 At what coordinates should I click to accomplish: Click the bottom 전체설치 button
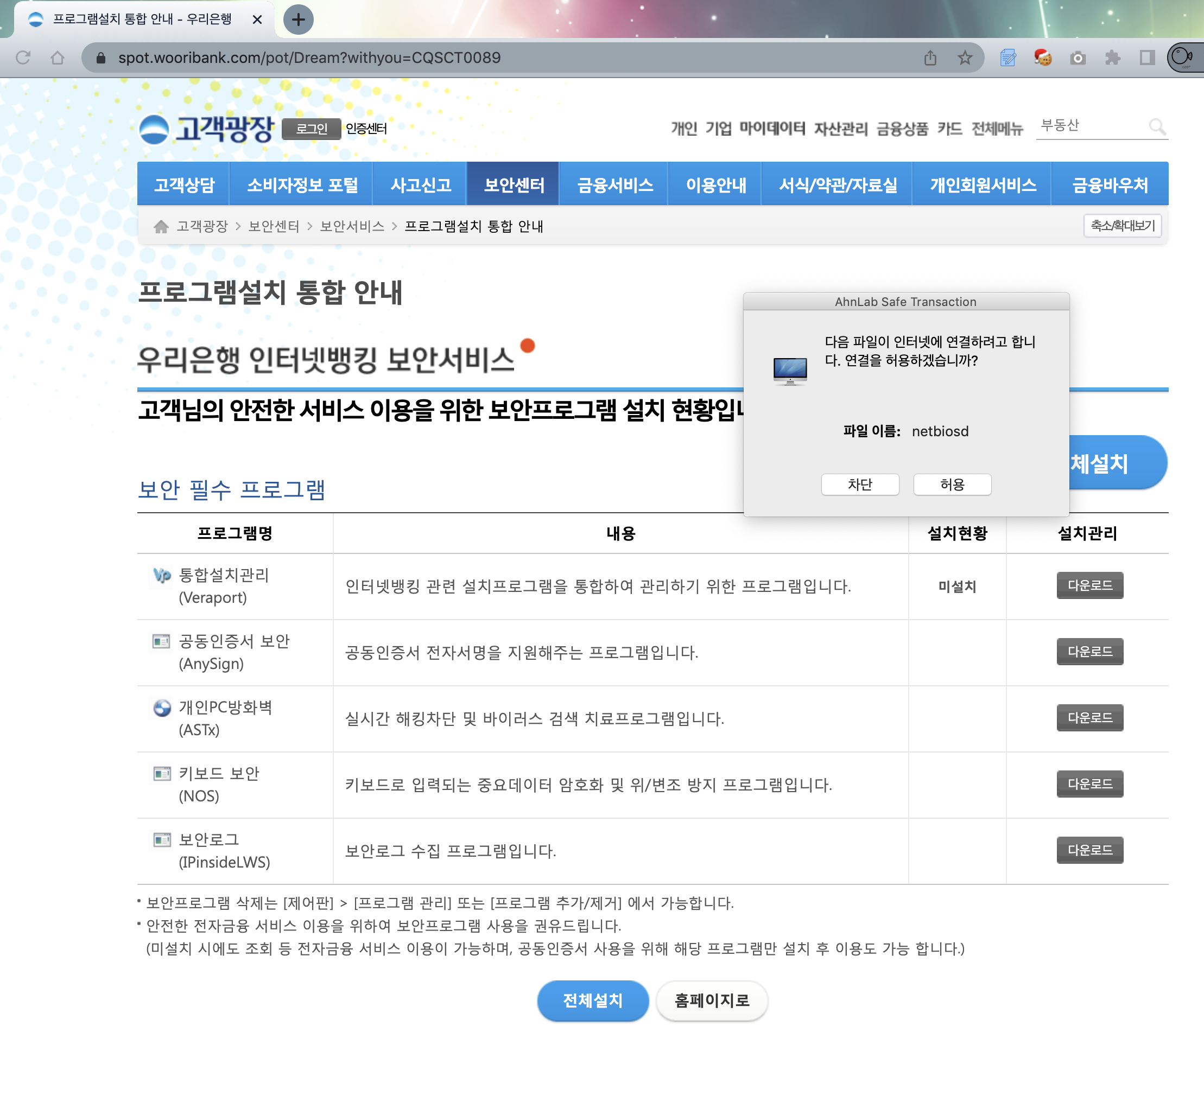(592, 1000)
